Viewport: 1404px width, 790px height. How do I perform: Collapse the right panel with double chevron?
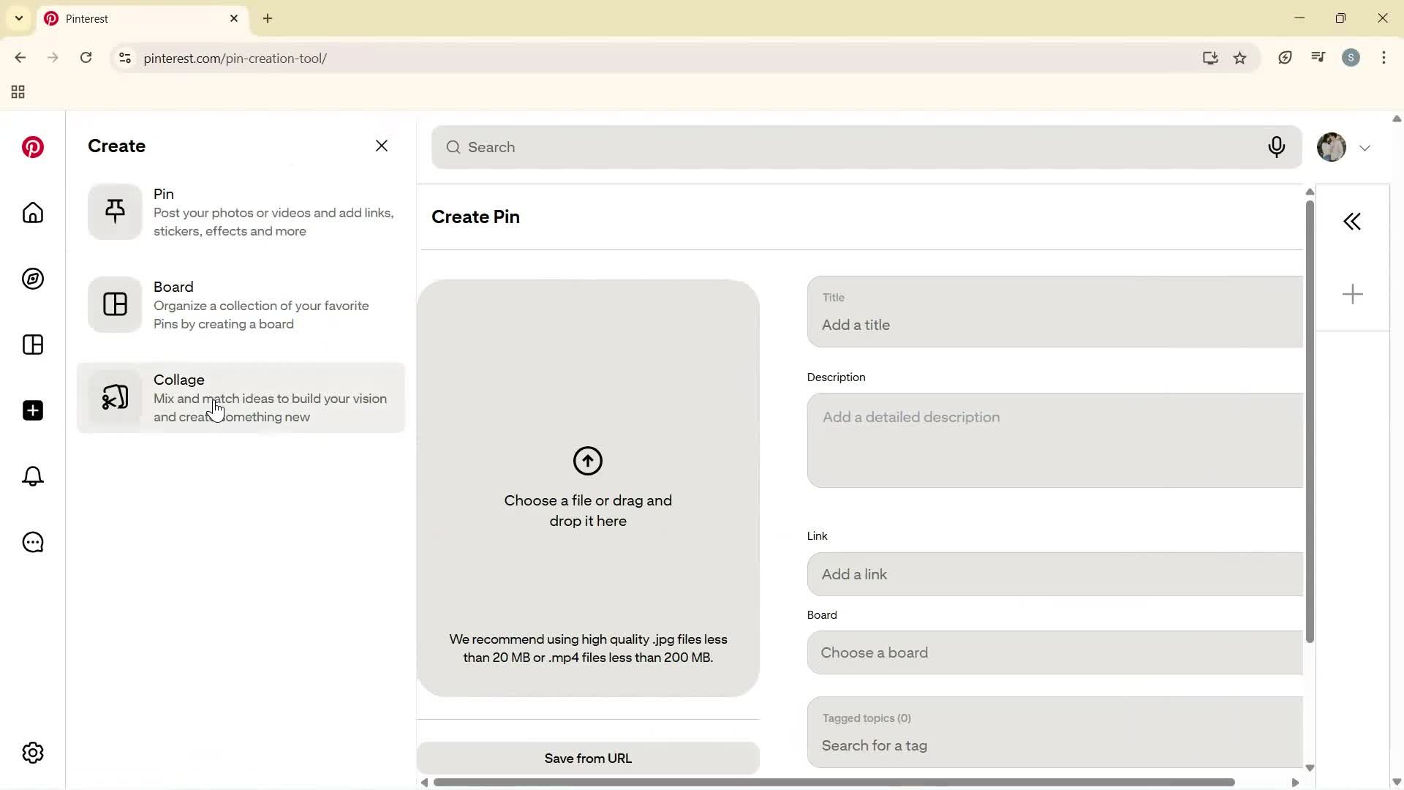tap(1352, 221)
